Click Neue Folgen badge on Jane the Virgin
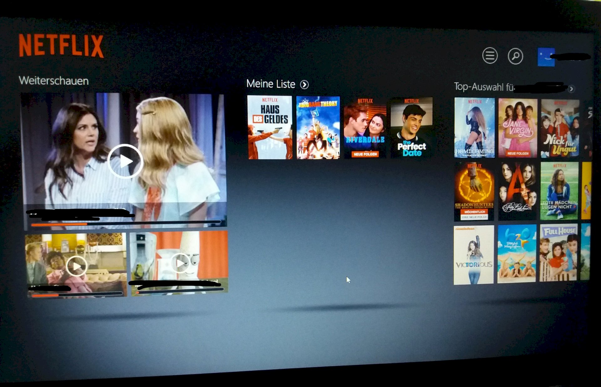 click(x=518, y=153)
